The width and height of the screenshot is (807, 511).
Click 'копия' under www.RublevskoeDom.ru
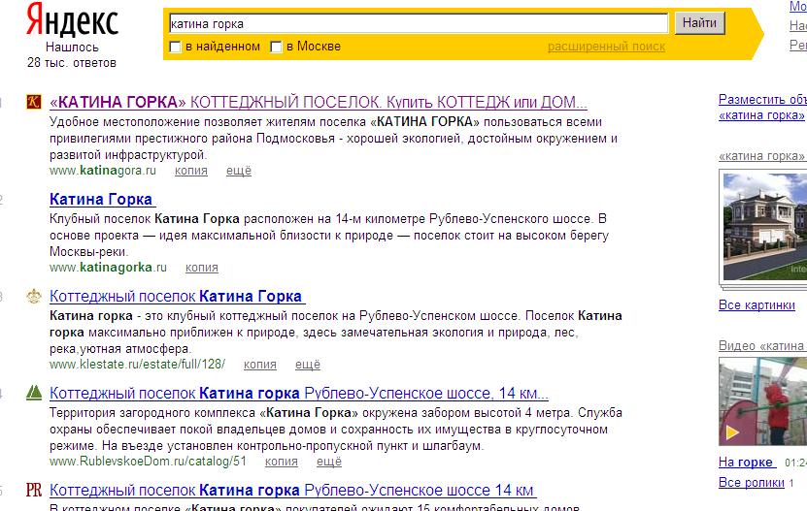282,462
